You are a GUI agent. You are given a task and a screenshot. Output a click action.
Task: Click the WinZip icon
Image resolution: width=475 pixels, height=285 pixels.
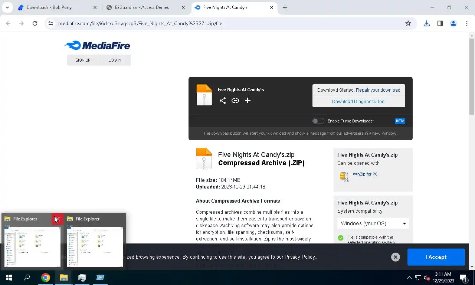coord(344,176)
